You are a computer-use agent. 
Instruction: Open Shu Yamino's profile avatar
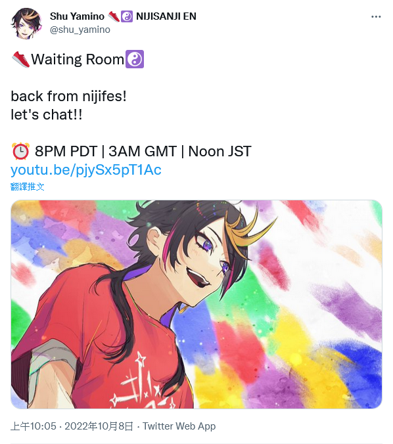click(x=26, y=24)
